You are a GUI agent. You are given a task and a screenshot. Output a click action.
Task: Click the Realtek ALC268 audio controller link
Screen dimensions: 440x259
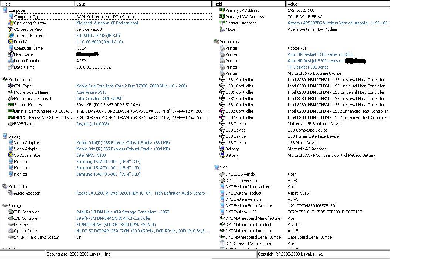click(x=143, y=193)
